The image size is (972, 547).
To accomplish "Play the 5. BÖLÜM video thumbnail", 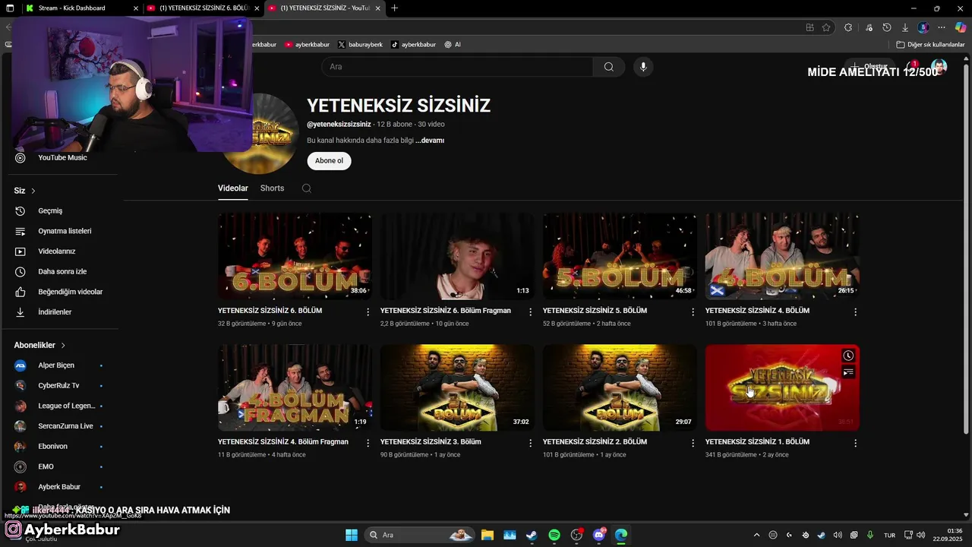I will tap(620, 256).
